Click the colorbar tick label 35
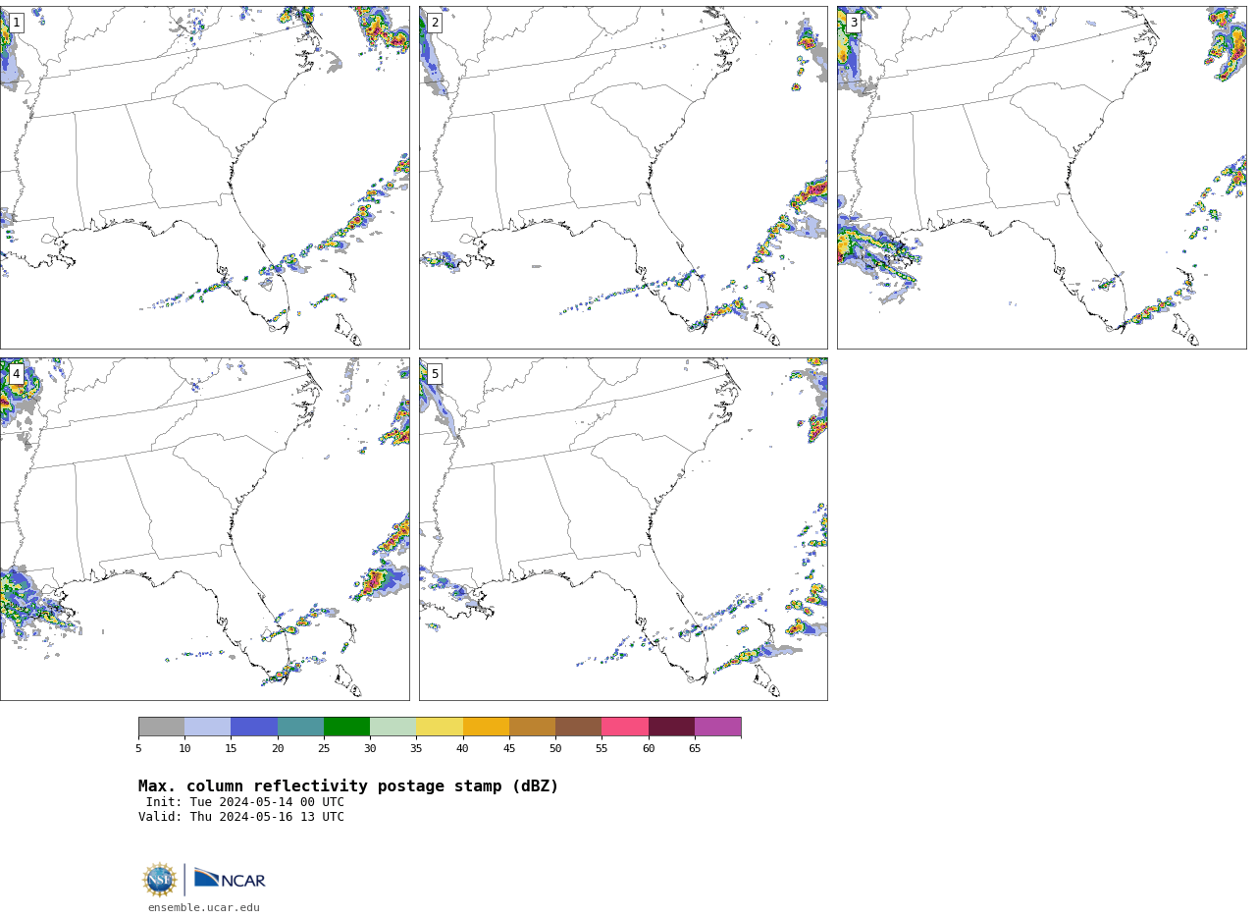 pyautogui.click(x=416, y=749)
